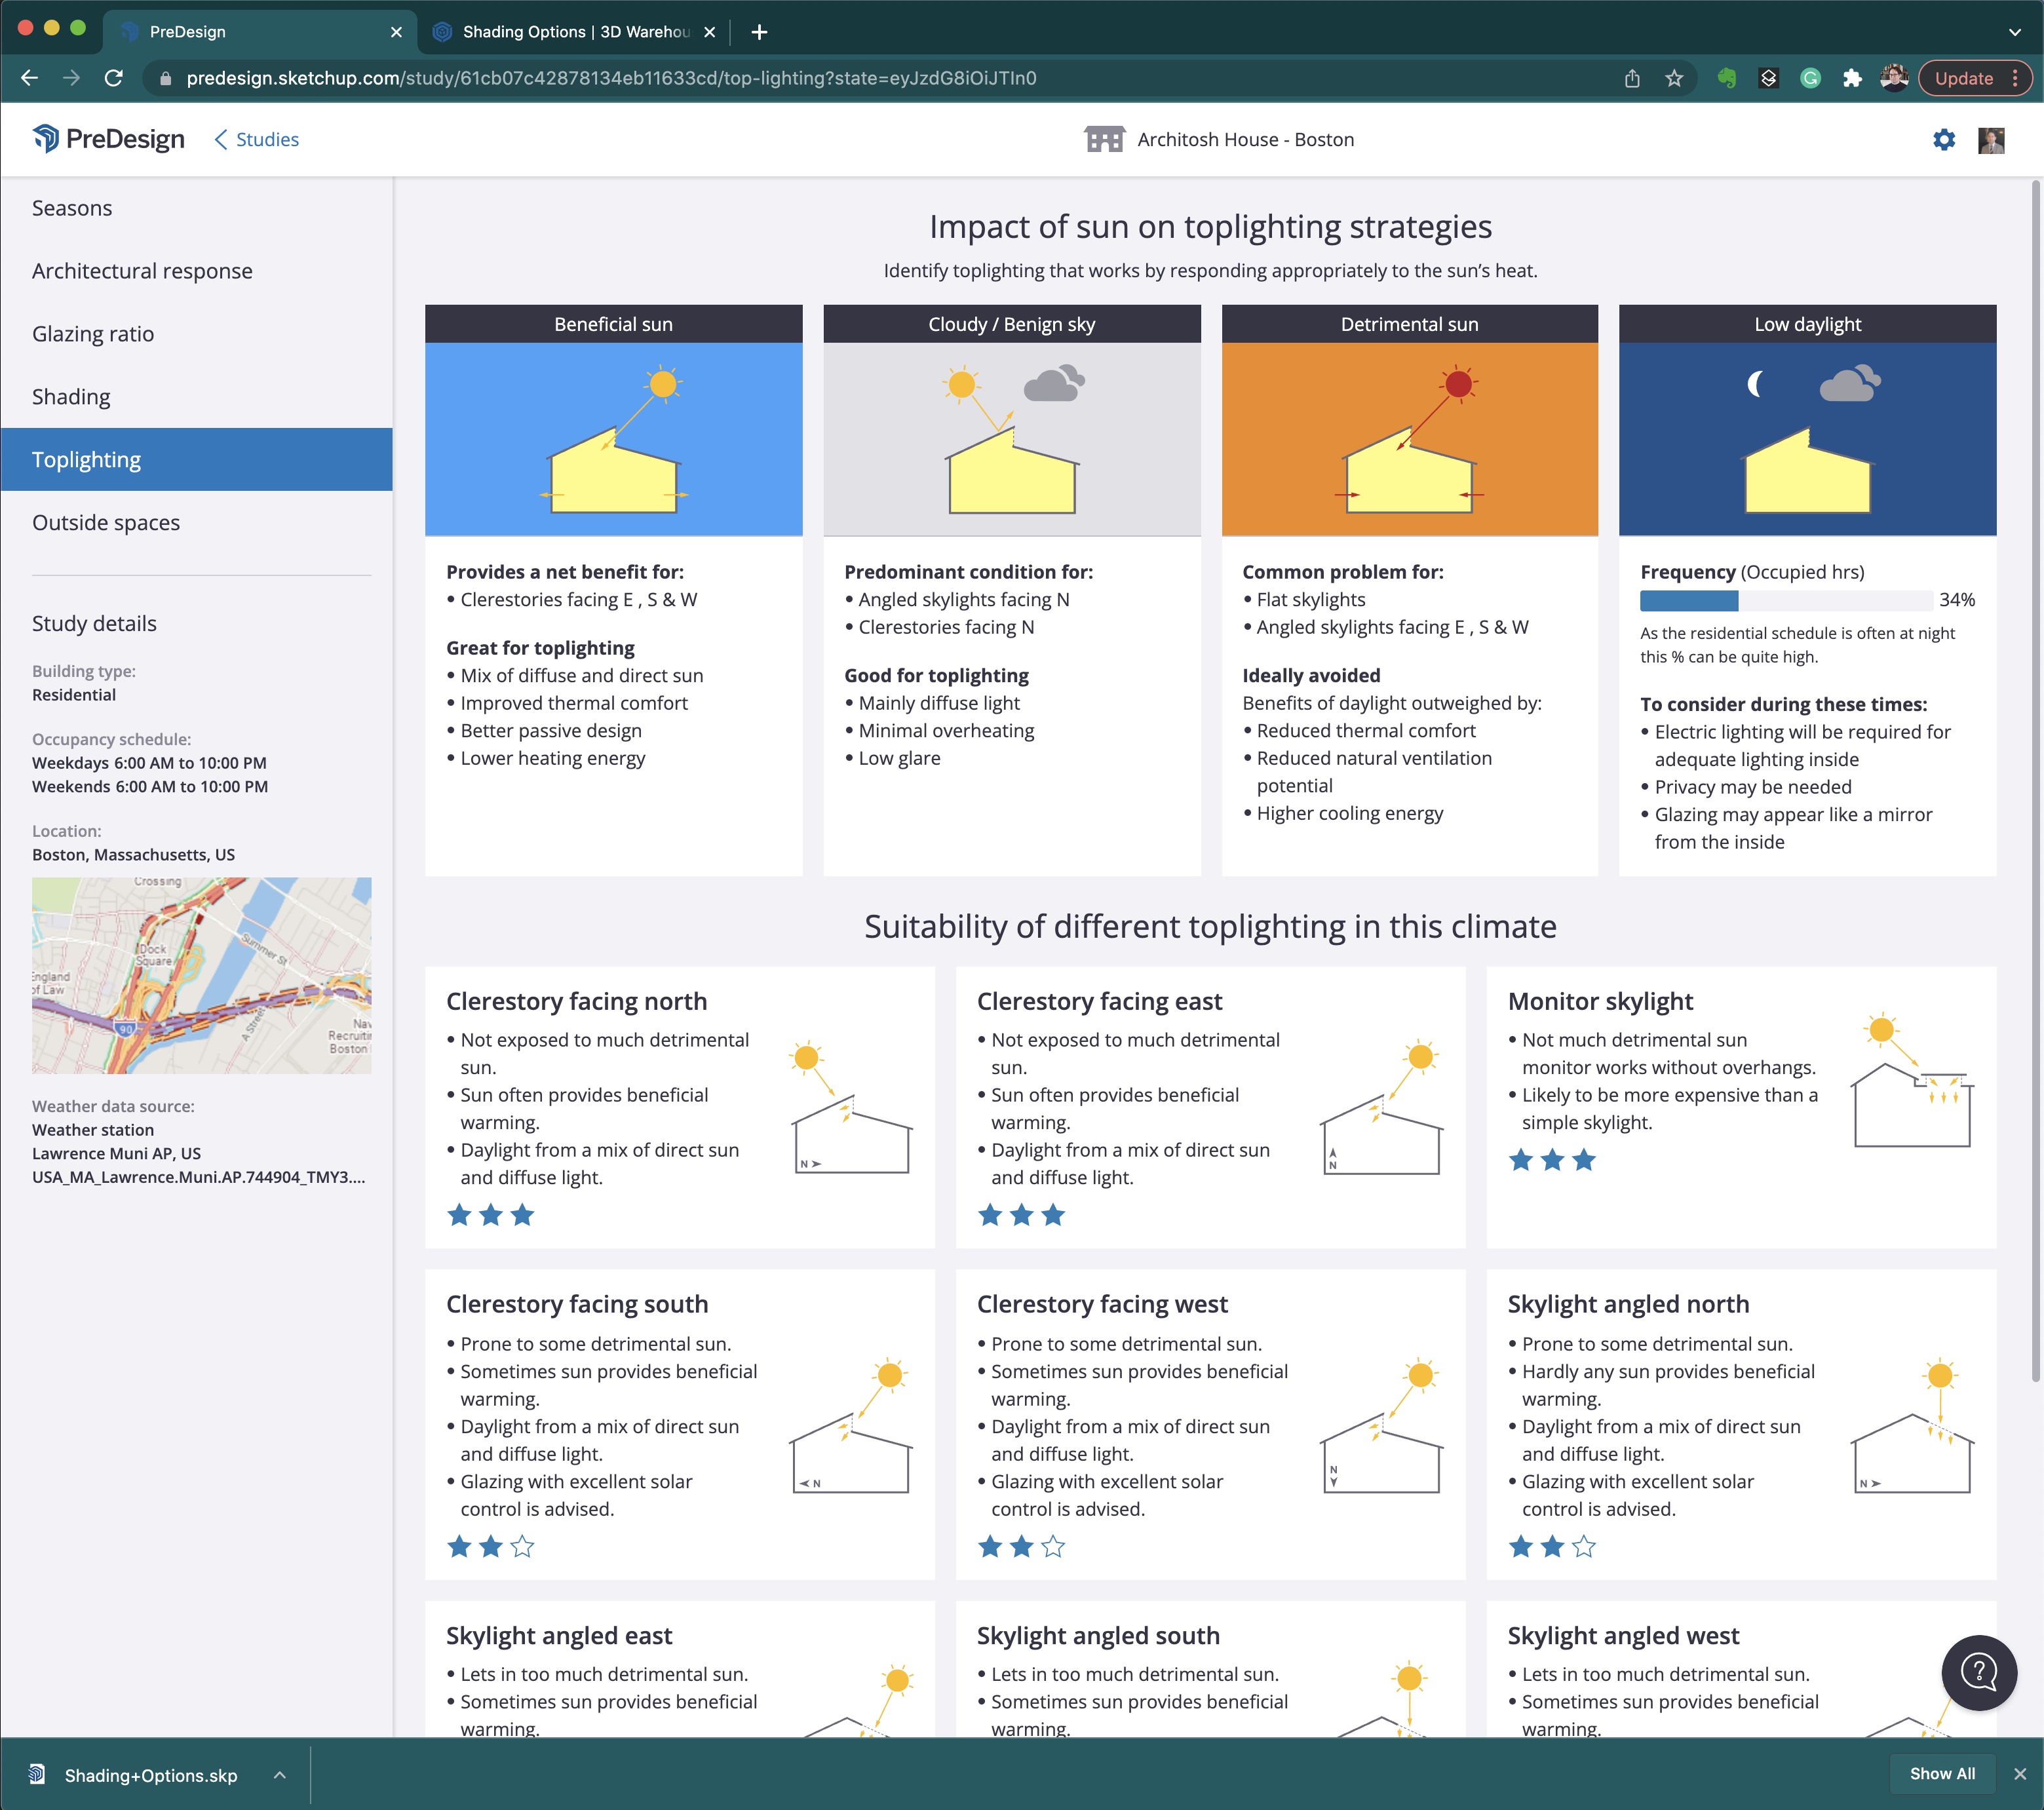Image resolution: width=2044 pixels, height=1810 pixels.
Task: Open Outside spaces section
Action: coord(106,522)
